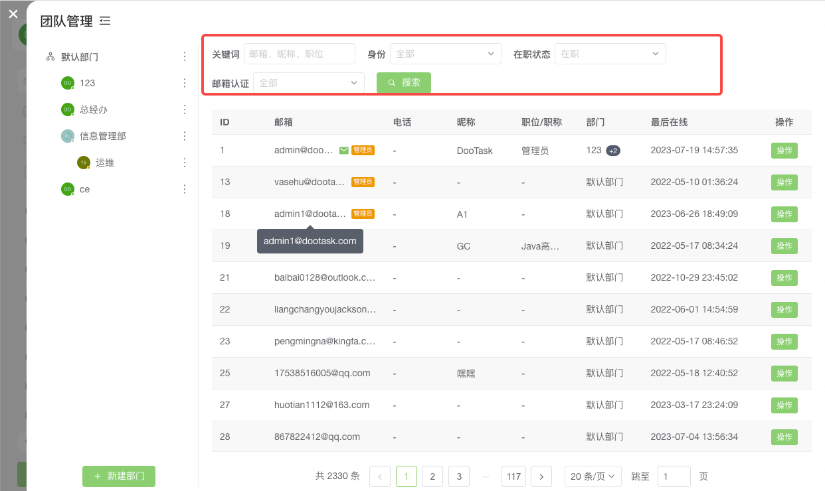Click the org chart icon before 默认部门
This screenshot has height=491, width=825.
50,56
